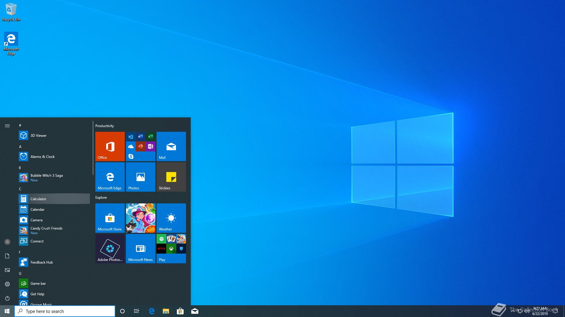This screenshot has width=565, height=317.
Task: Open the Get Help app
Action: (x=54, y=294)
